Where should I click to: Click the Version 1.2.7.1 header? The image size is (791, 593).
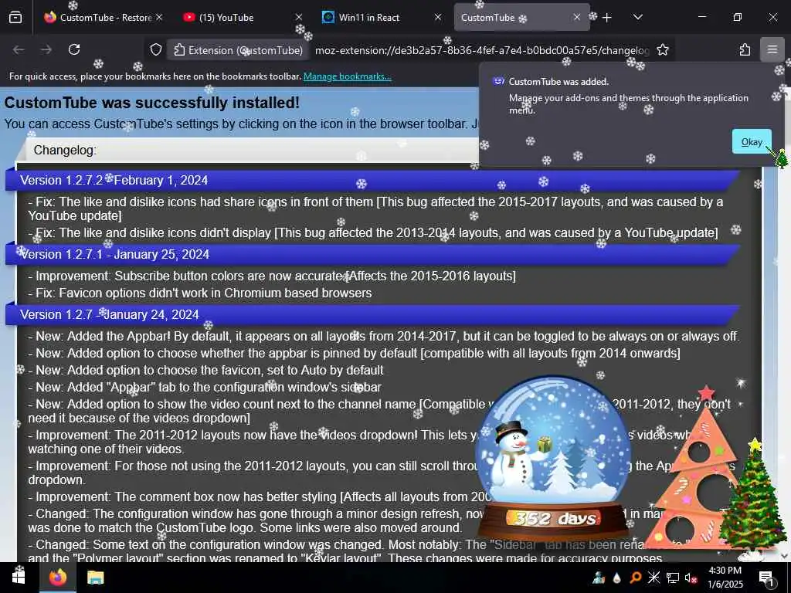pyautogui.click(x=372, y=255)
